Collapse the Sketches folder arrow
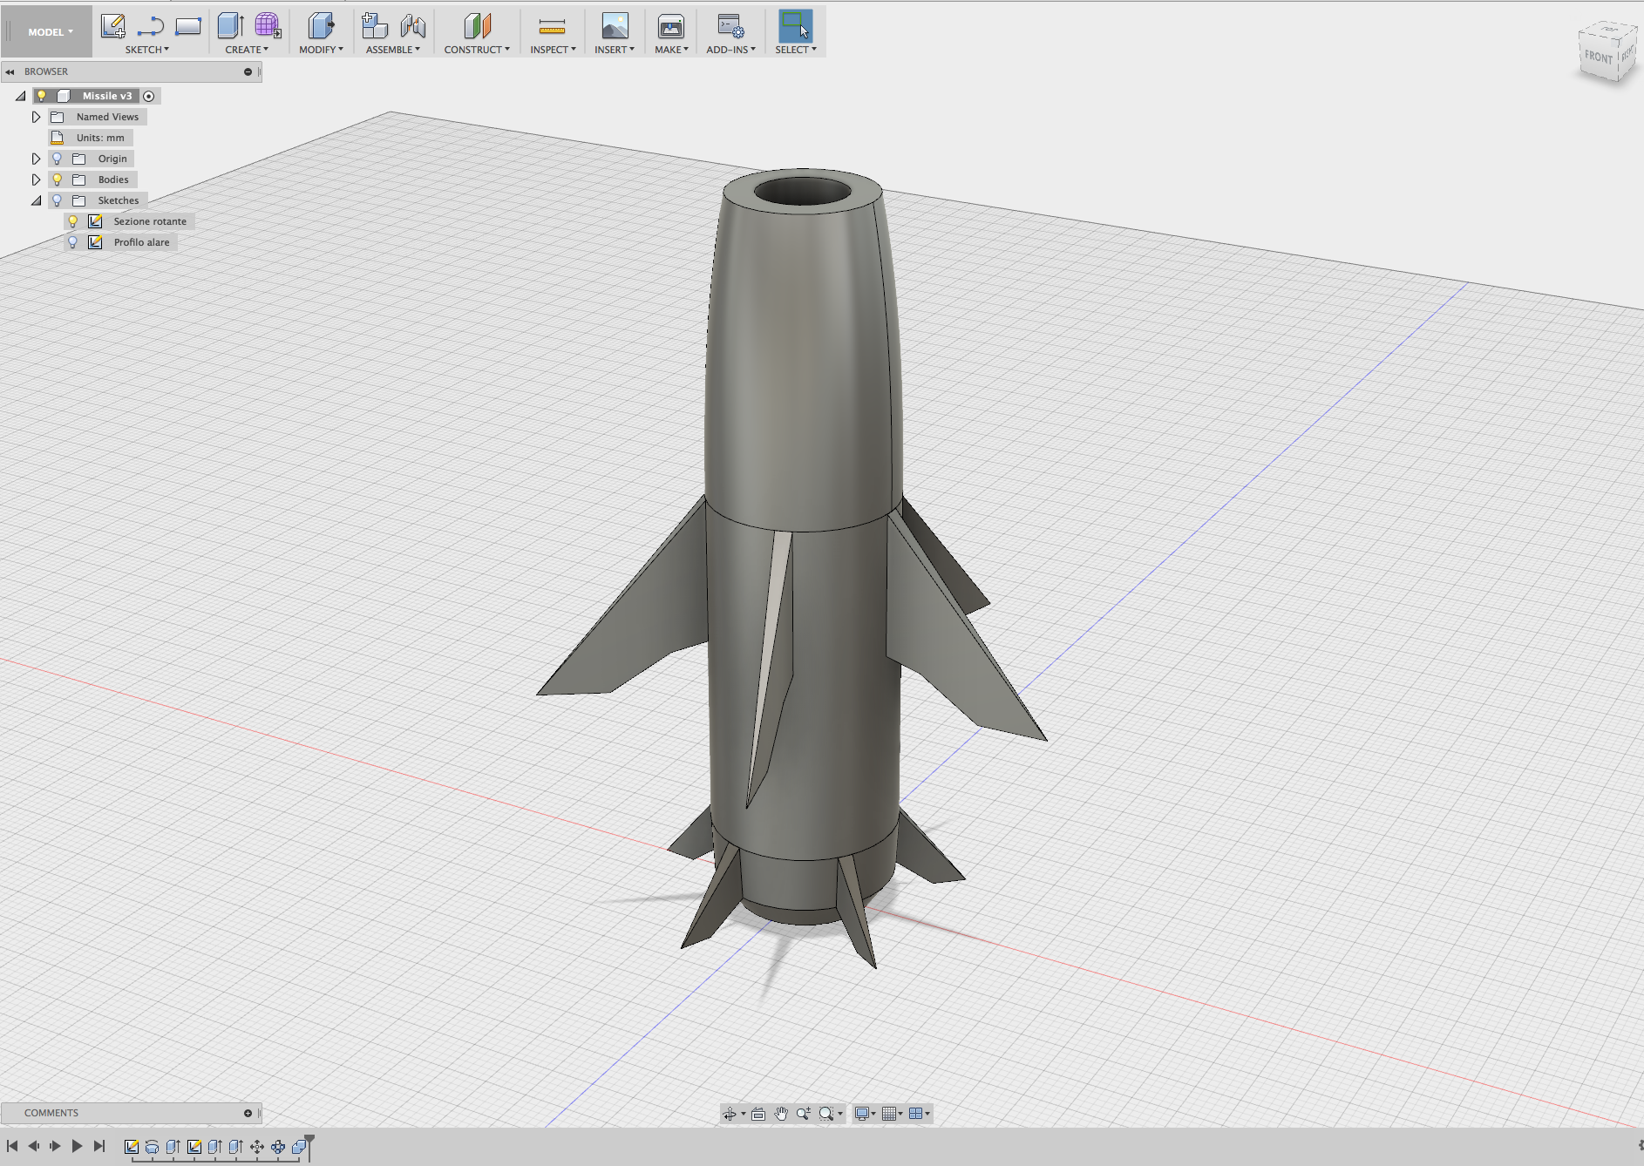 [x=36, y=200]
